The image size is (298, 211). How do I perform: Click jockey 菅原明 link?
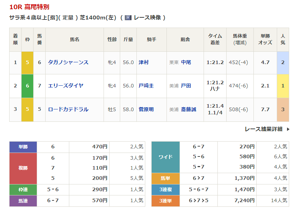(146, 109)
